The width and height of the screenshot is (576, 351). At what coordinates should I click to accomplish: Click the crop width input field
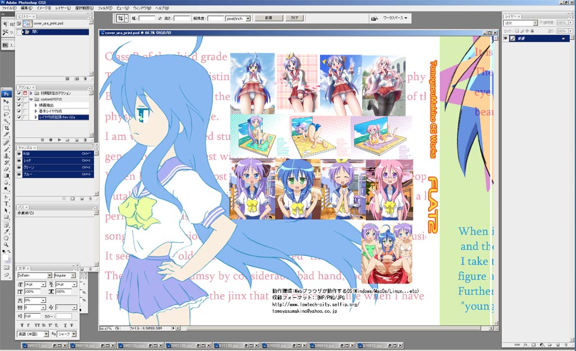147,19
